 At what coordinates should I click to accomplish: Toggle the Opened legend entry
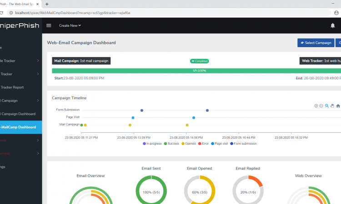[189, 144]
